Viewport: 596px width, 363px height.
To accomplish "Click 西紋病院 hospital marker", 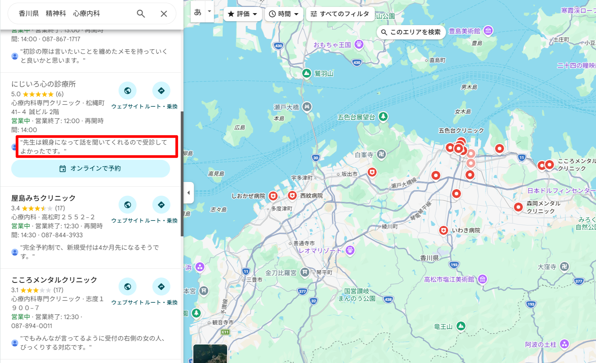I will tap(292, 195).
